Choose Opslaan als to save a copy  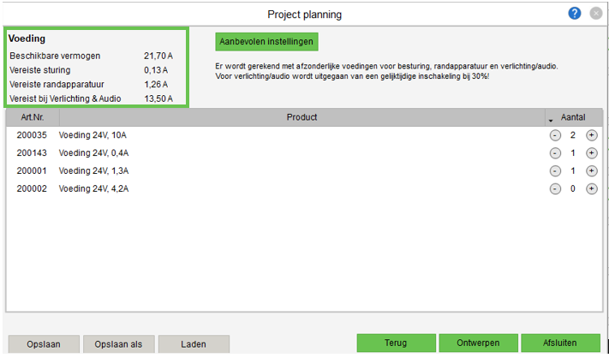[119, 344]
